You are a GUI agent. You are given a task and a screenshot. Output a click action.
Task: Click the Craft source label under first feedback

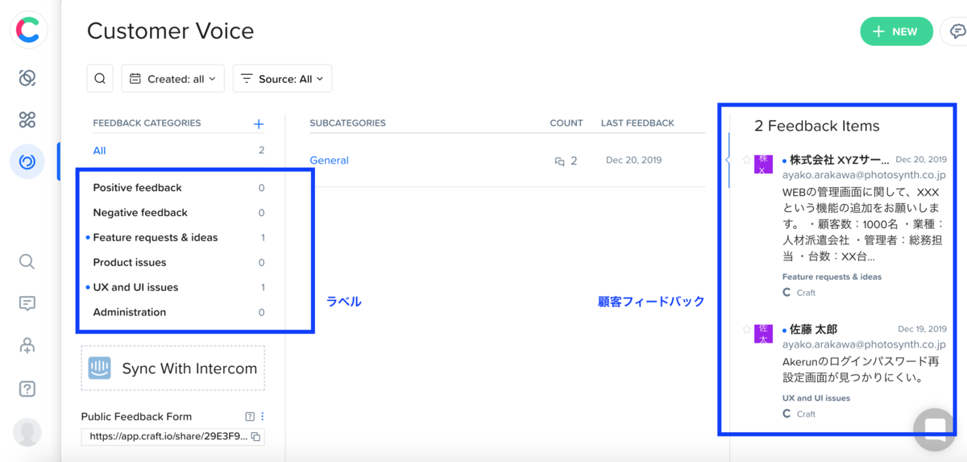point(799,293)
